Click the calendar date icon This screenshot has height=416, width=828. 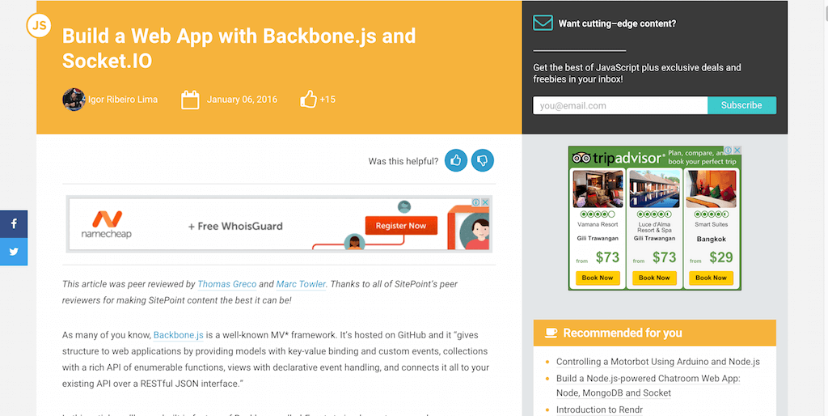190,100
